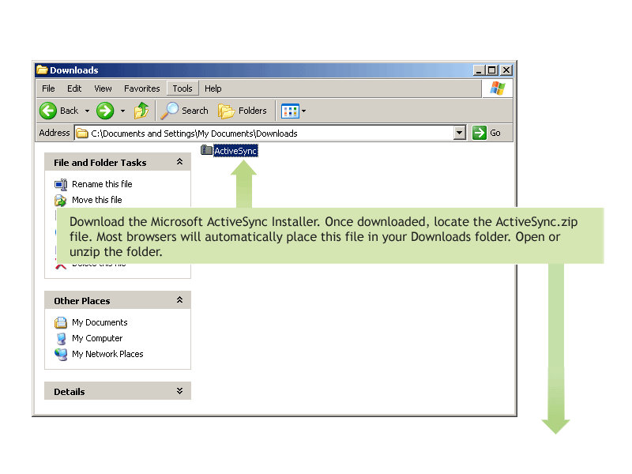632x474 pixels.
Task: Open the Tools menu
Action: click(182, 88)
